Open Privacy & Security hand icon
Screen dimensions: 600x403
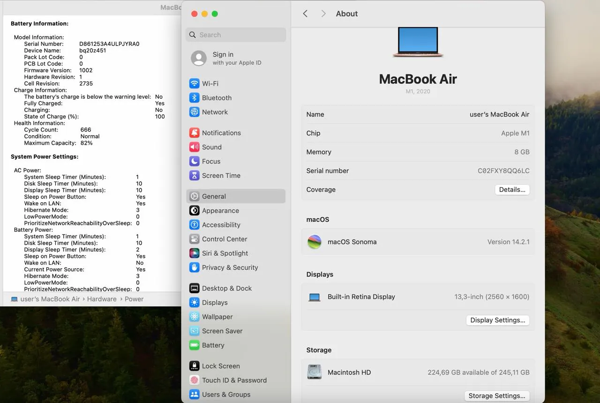pyautogui.click(x=194, y=267)
